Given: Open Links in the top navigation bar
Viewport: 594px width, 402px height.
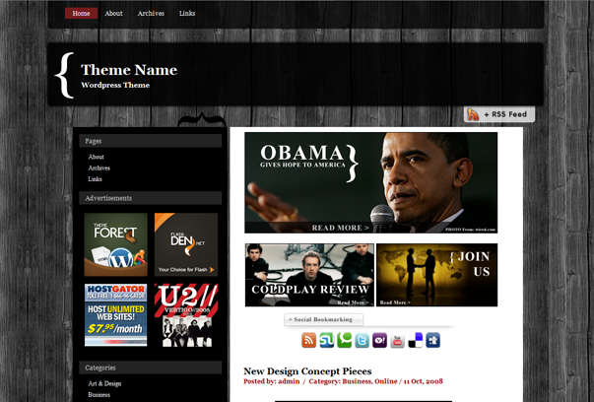Looking at the screenshot, I should tap(187, 14).
